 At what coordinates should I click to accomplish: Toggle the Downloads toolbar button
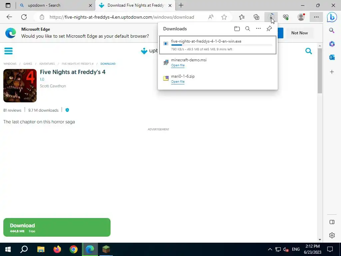(x=271, y=17)
